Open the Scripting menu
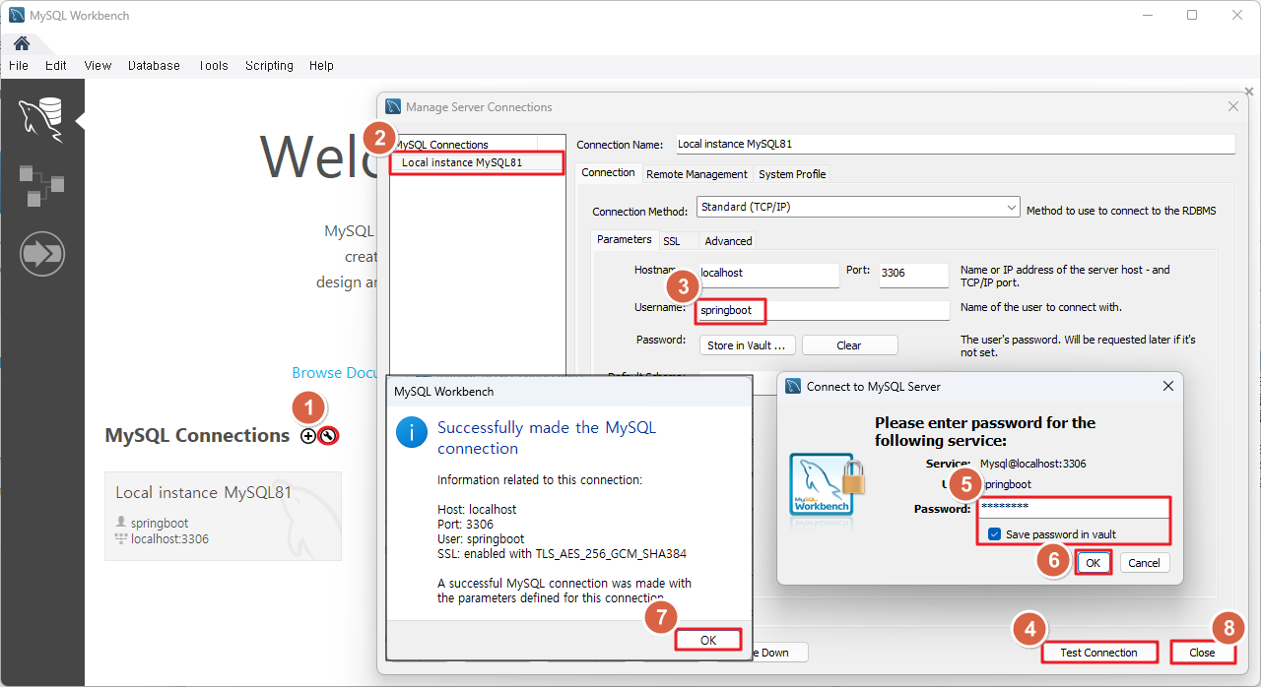The height and width of the screenshot is (687, 1261). [269, 66]
